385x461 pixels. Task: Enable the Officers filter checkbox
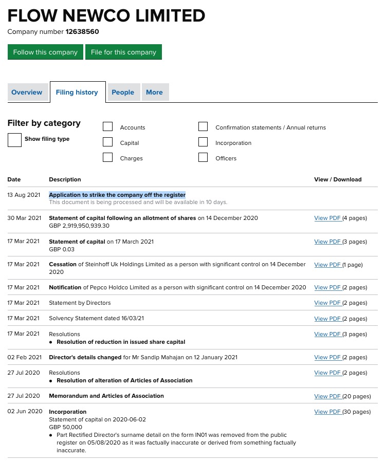203,158
